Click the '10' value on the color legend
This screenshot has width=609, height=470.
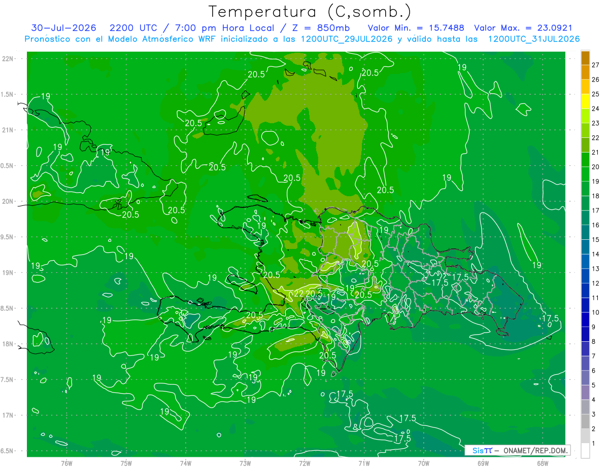pyautogui.click(x=595, y=312)
